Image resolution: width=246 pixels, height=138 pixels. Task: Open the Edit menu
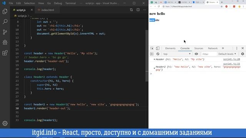point(18,3)
